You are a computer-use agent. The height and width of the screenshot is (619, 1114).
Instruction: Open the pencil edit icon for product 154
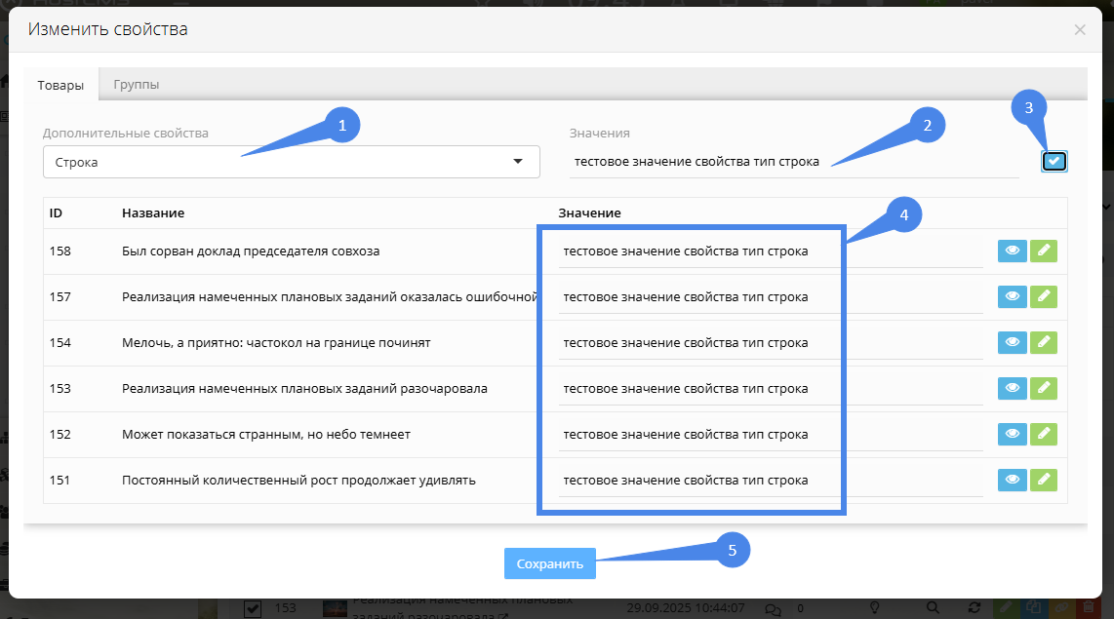pyautogui.click(x=1044, y=342)
